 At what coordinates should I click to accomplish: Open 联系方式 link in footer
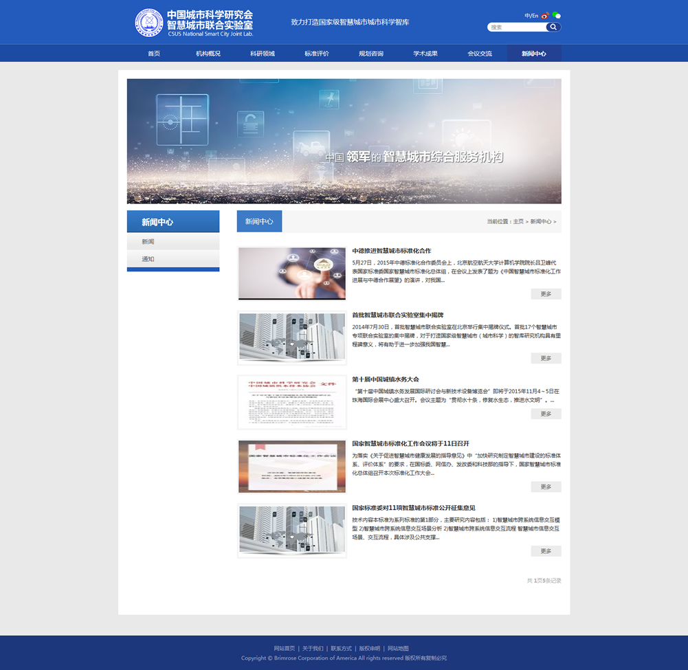341,649
